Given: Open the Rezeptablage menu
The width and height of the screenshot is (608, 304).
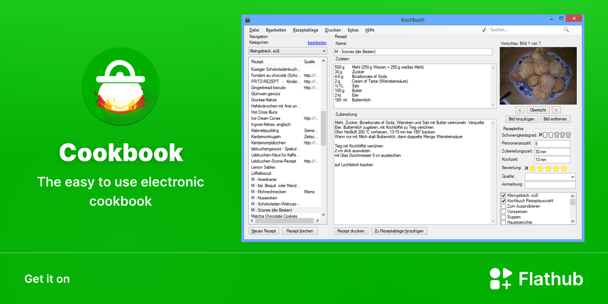Looking at the screenshot, I should pos(306,30).
